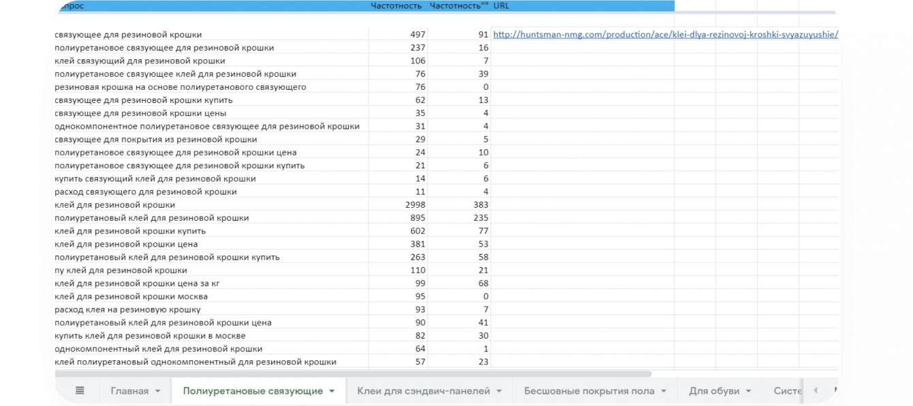Switch to Клеи для сэндвич-панелей tab
The width and height of the screenshot is (913, 406).
[424, 391]
